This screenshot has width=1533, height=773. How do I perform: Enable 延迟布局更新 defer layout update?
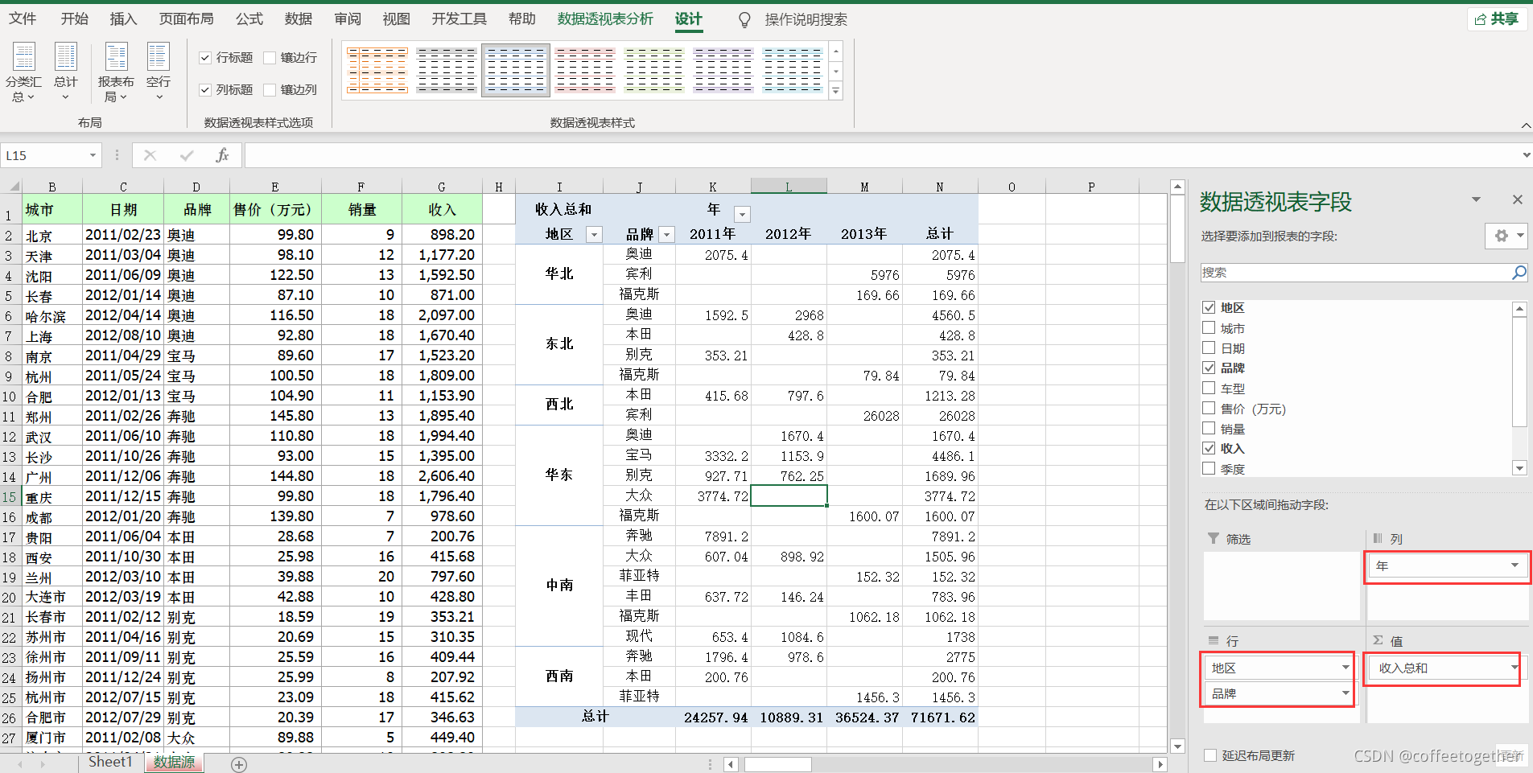tap(1210, 755)
